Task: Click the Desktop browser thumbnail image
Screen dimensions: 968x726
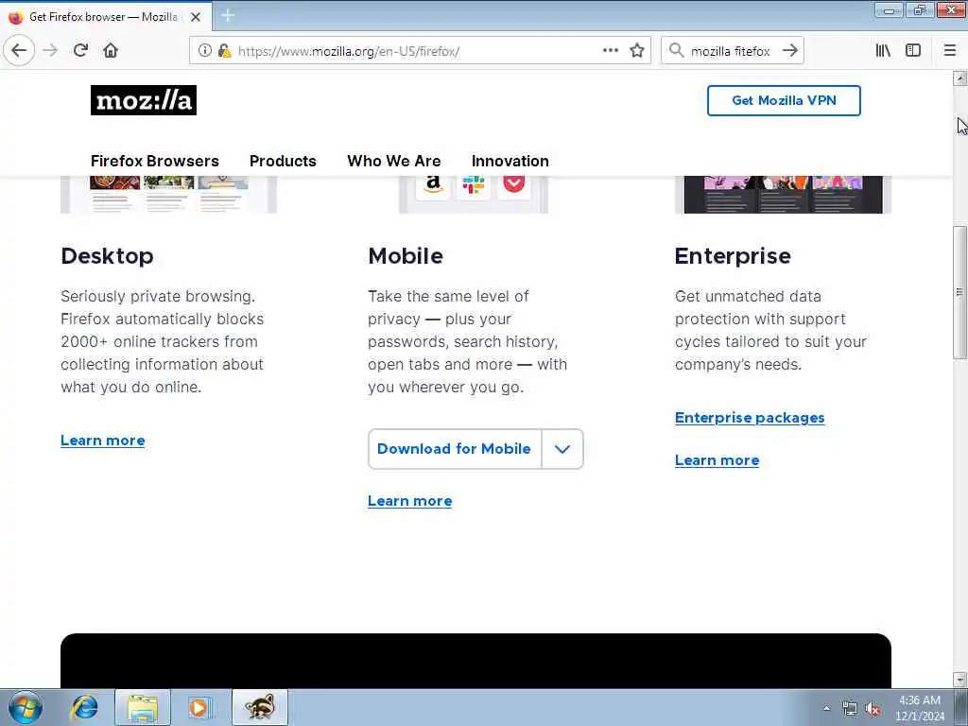Action: point(168,195)
